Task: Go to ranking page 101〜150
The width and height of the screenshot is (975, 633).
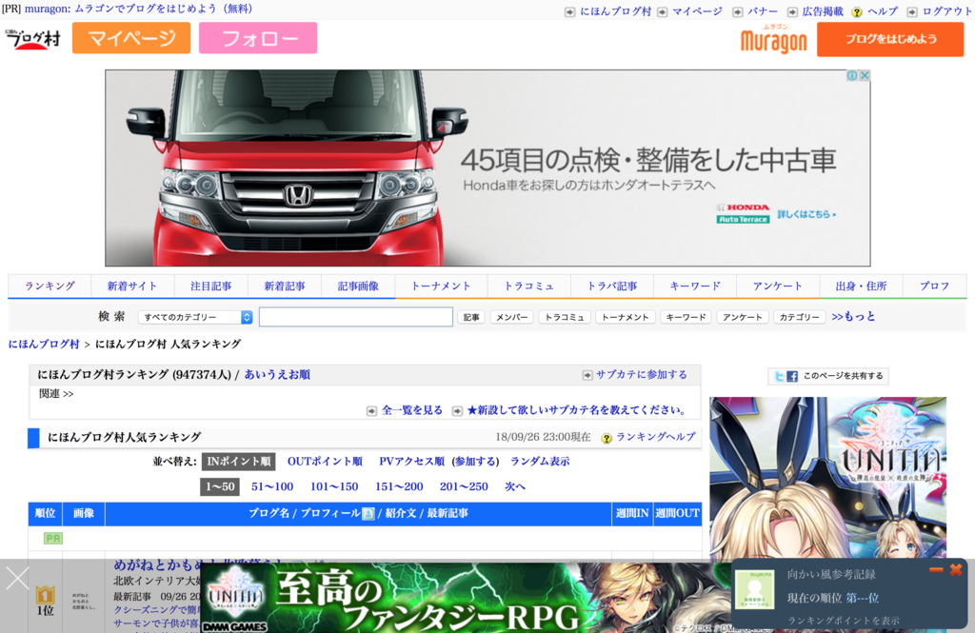Action: [334, 486]
